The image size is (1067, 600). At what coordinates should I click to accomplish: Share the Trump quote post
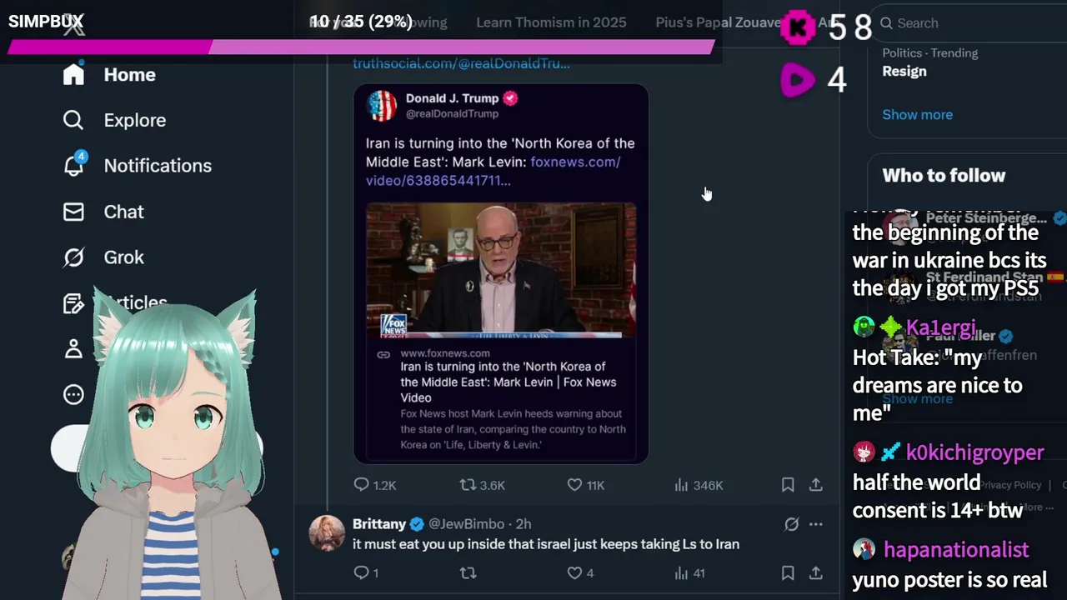coord(816,484)
